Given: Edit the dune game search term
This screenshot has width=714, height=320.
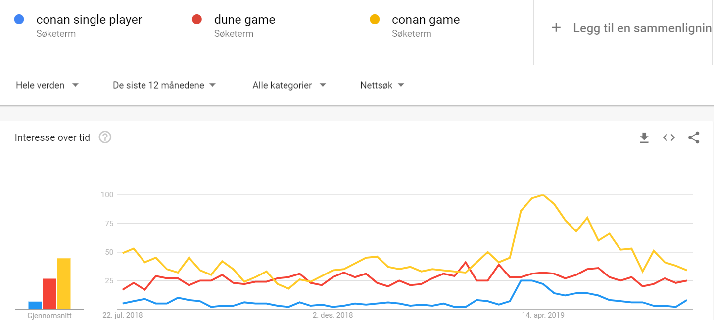Looking at the screenshot, I should (244, 20).
